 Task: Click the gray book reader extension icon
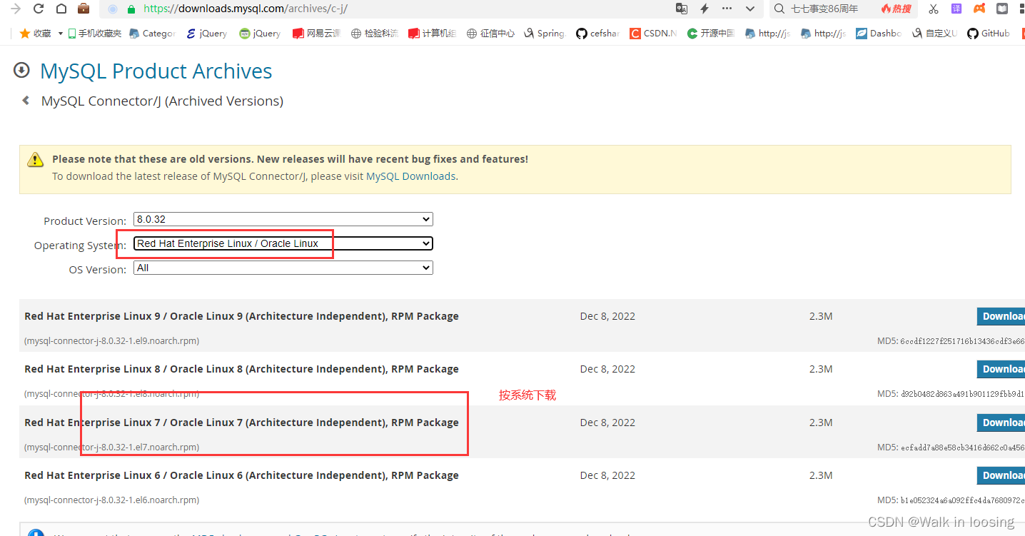[x=1002, y=9]
